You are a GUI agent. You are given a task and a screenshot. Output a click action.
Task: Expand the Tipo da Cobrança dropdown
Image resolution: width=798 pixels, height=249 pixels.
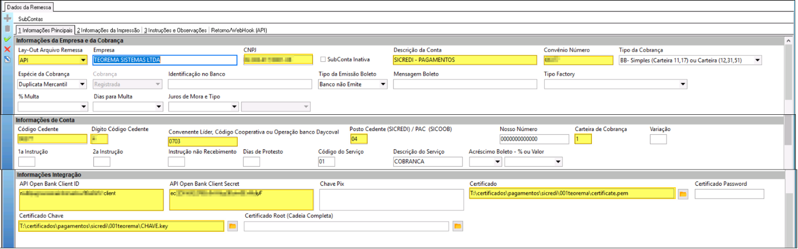point(757,60)
